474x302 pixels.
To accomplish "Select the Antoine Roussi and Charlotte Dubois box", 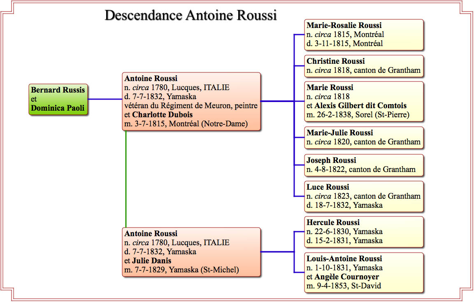I will click(191, 101).
